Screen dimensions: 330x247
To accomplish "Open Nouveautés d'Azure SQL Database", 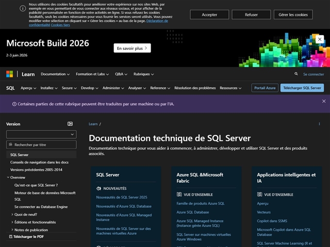I will click(x=124, y=206).
